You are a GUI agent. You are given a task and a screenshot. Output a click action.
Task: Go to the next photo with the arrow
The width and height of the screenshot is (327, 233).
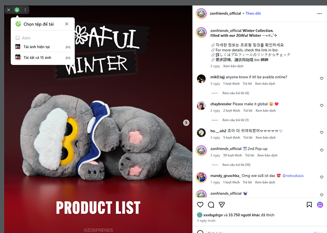[186, 123]
